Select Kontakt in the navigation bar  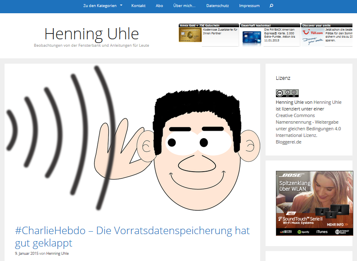[x=138, y=6]
